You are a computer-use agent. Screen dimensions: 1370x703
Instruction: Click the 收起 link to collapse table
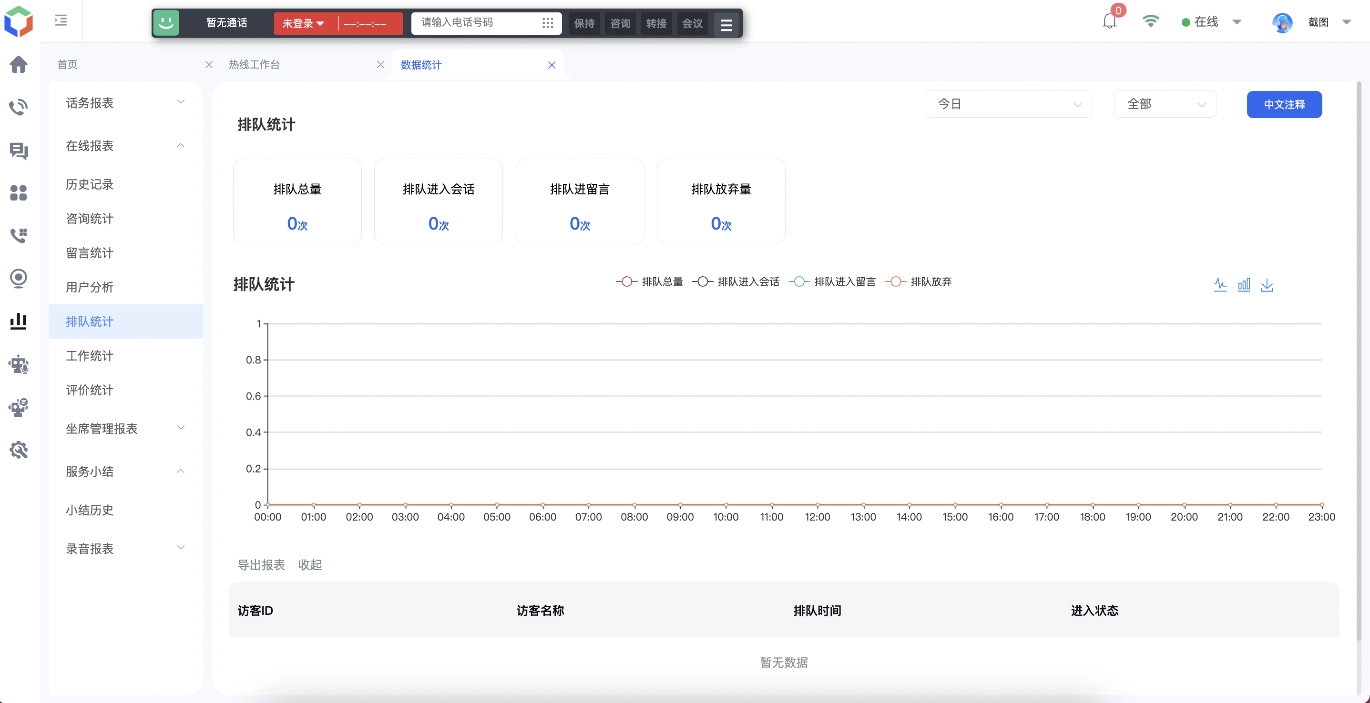click(310, 565)
